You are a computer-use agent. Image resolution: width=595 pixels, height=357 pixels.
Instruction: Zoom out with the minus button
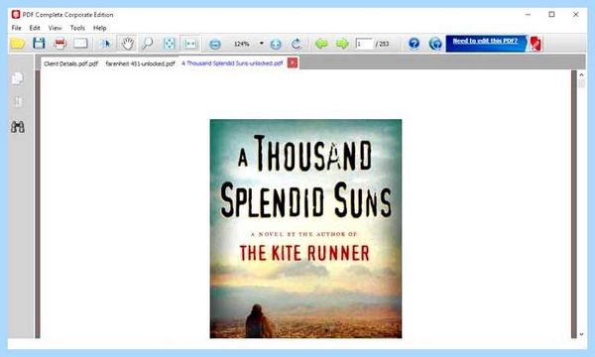pyautogui.click(x=215, y=44)
